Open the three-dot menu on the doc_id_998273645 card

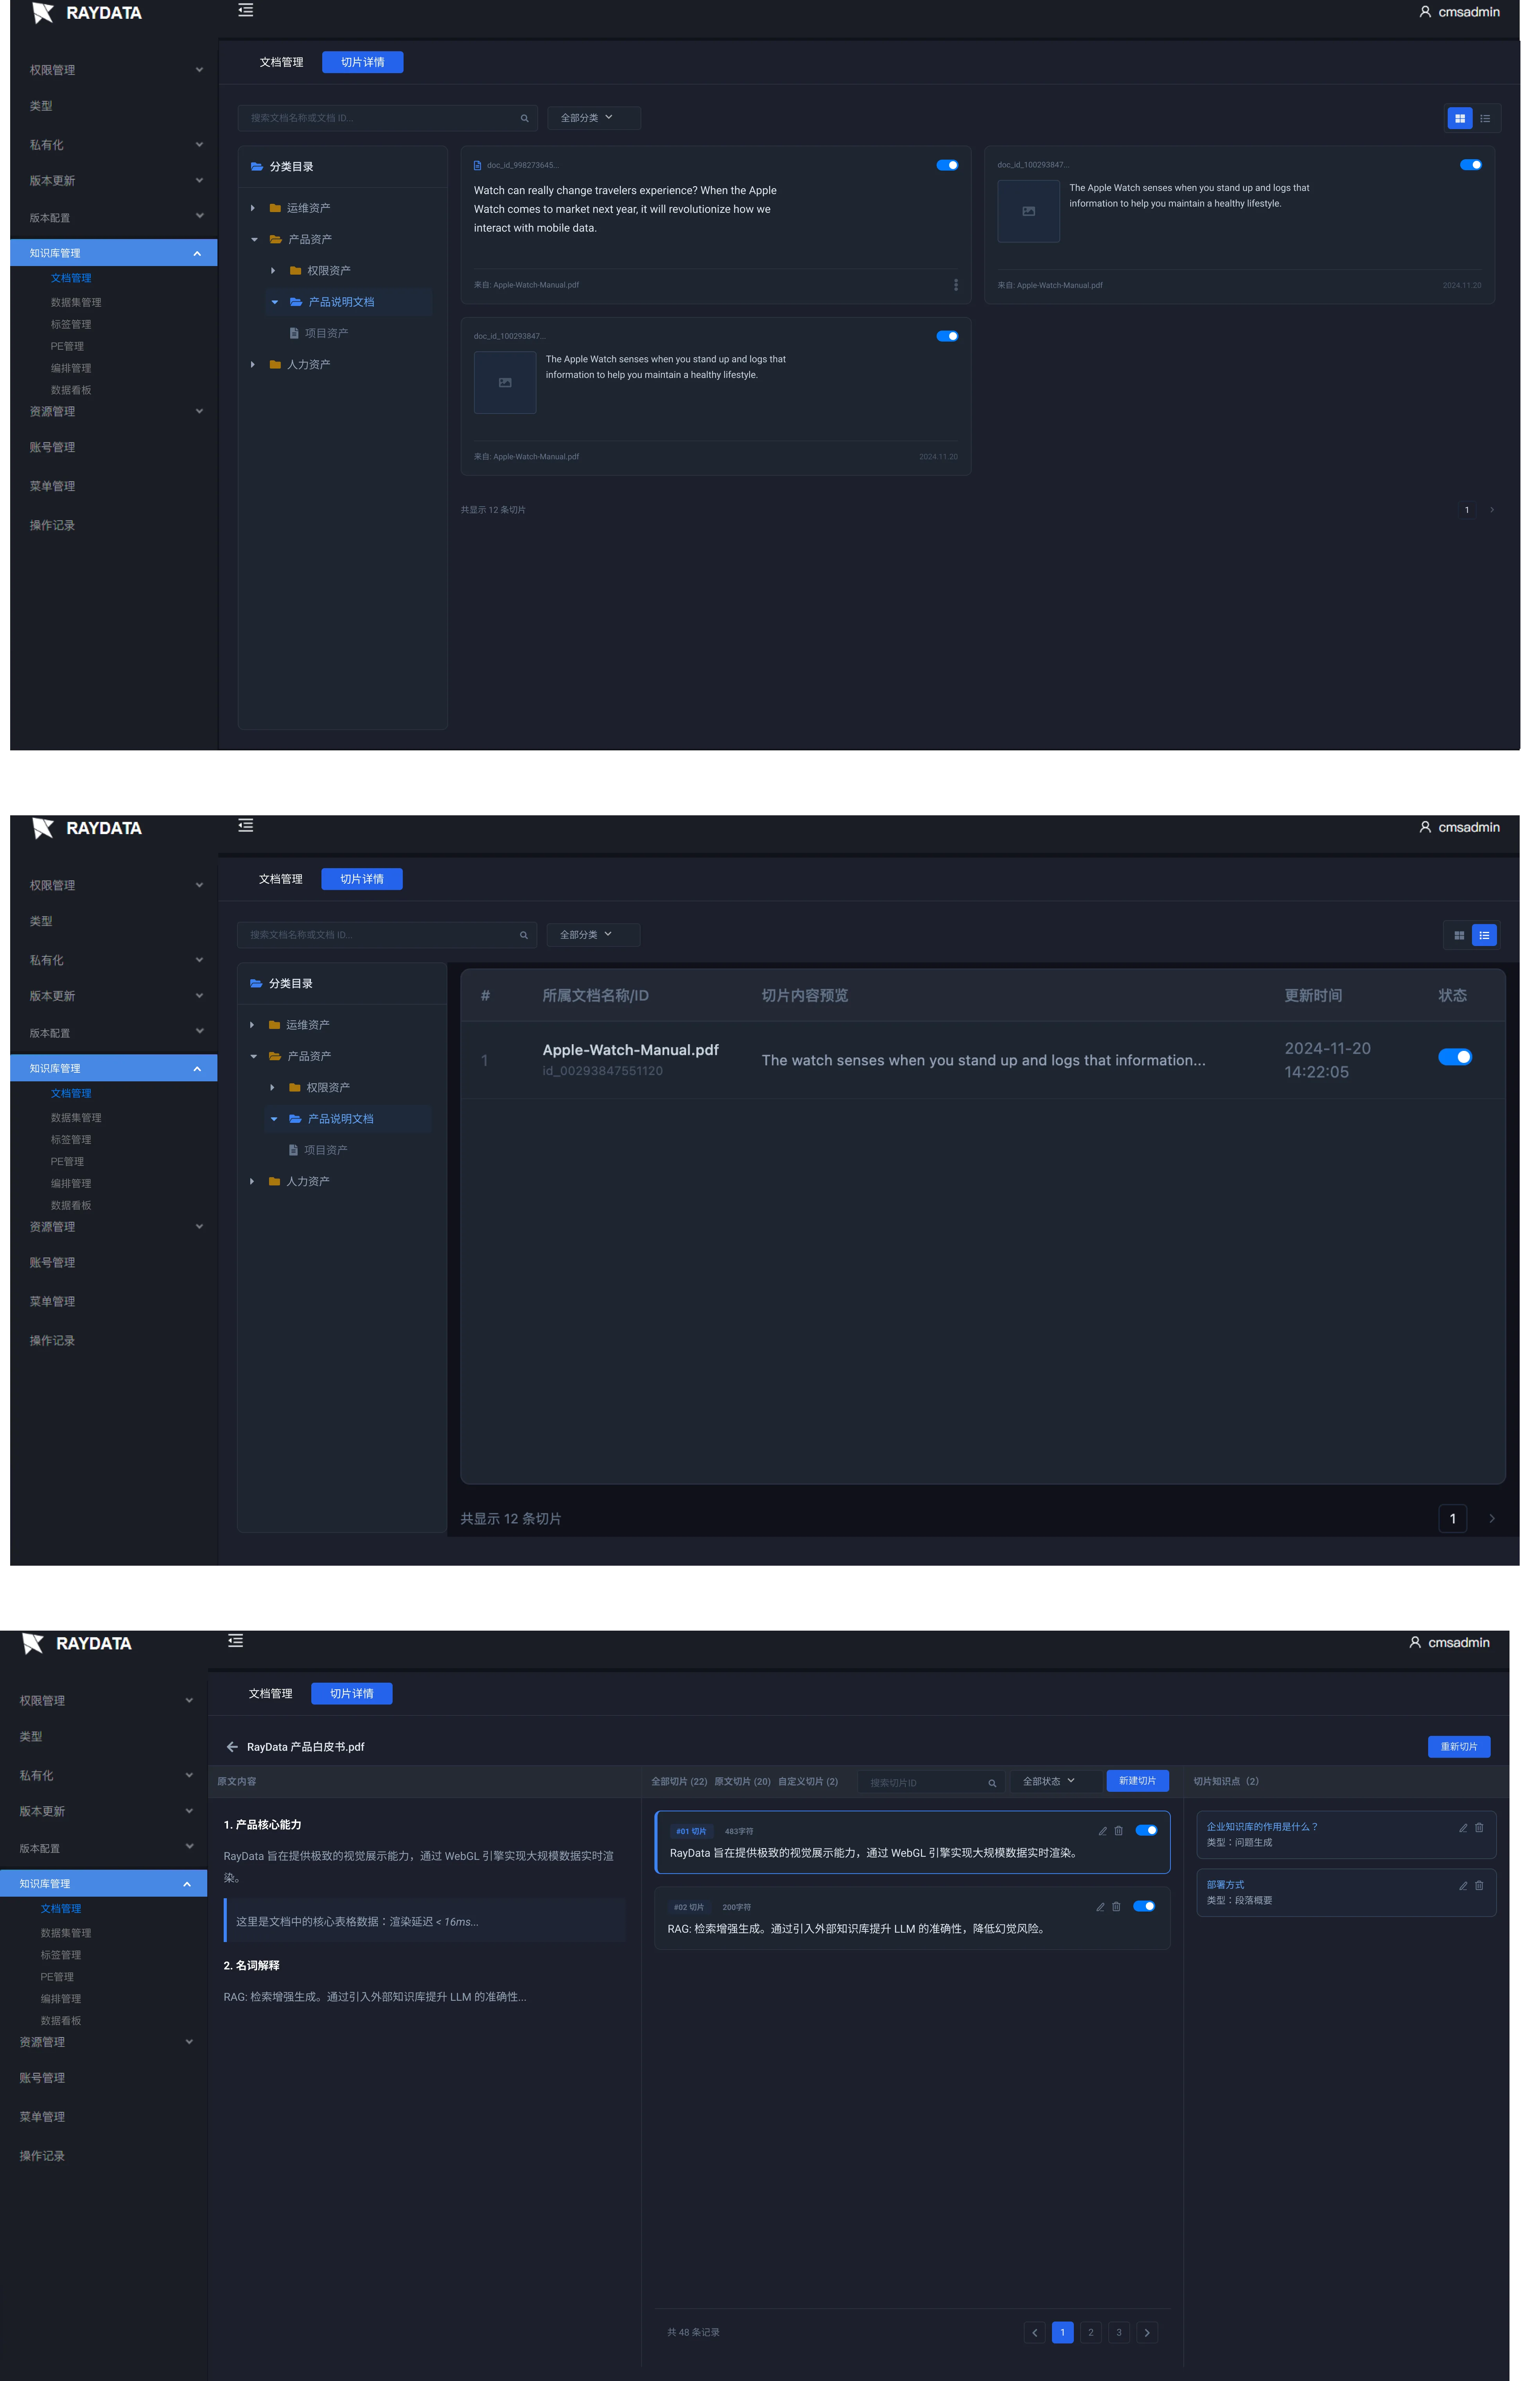(x=956, y=285)
